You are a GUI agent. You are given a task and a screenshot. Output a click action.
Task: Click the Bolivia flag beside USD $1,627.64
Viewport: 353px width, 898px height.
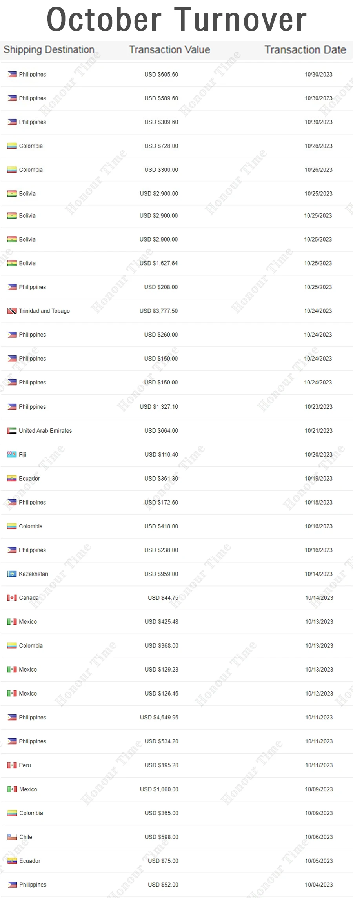(12, 263)
